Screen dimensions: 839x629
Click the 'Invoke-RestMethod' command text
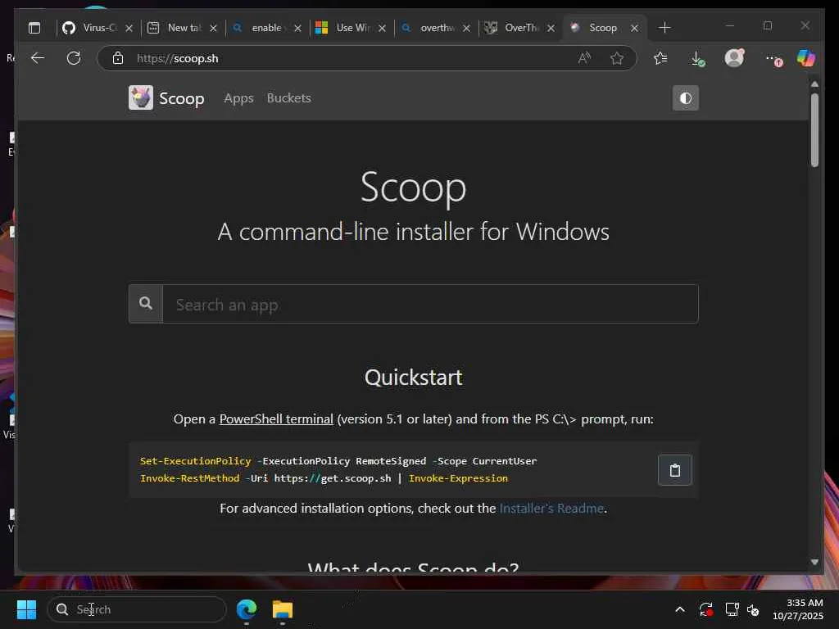pyautogui.click(x=189, y=478)
